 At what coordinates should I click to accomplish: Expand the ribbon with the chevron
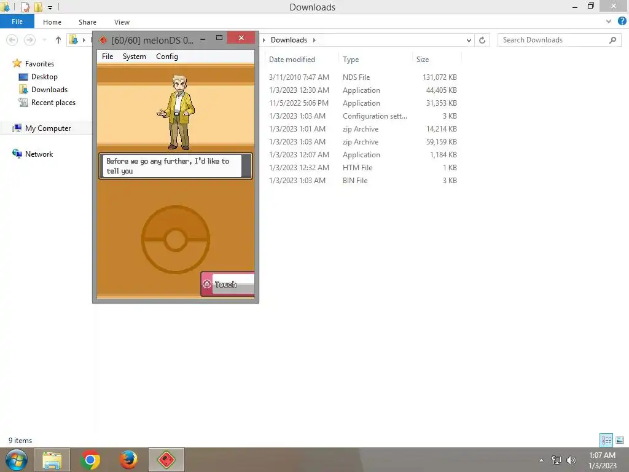(609, 22)
